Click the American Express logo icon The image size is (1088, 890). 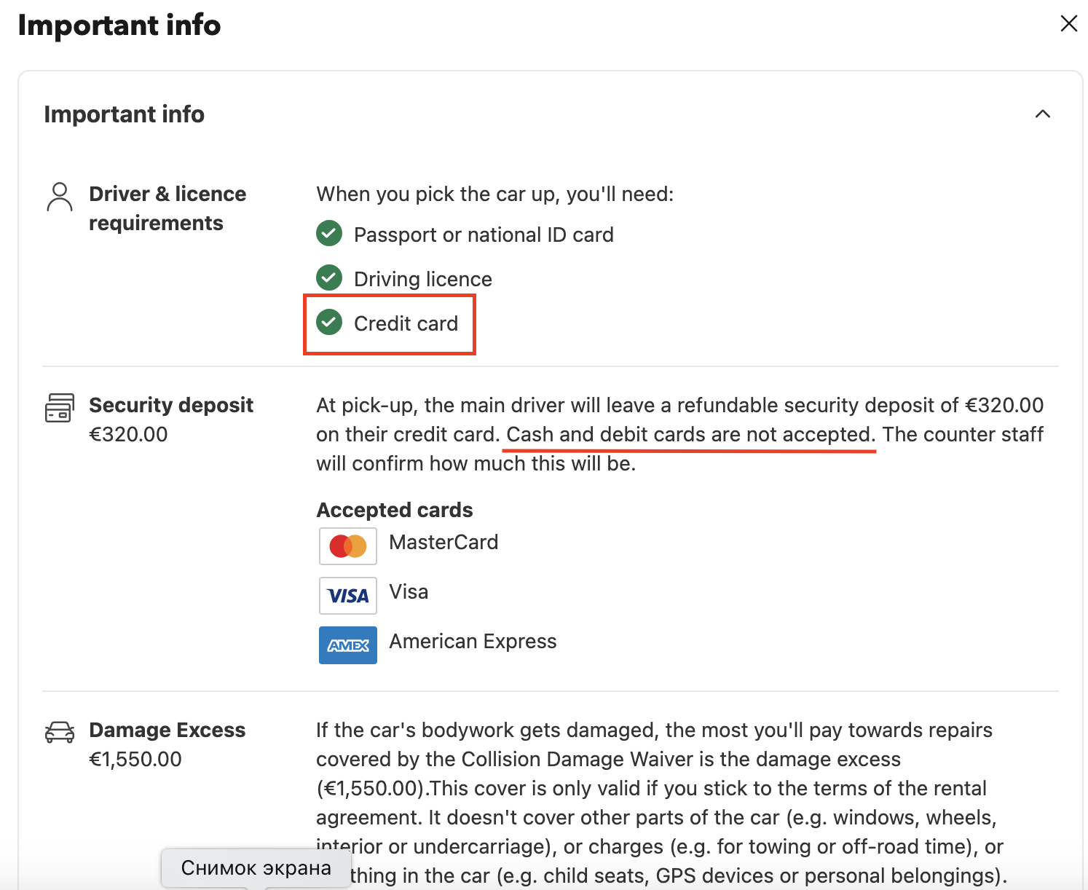coord(348,645)
